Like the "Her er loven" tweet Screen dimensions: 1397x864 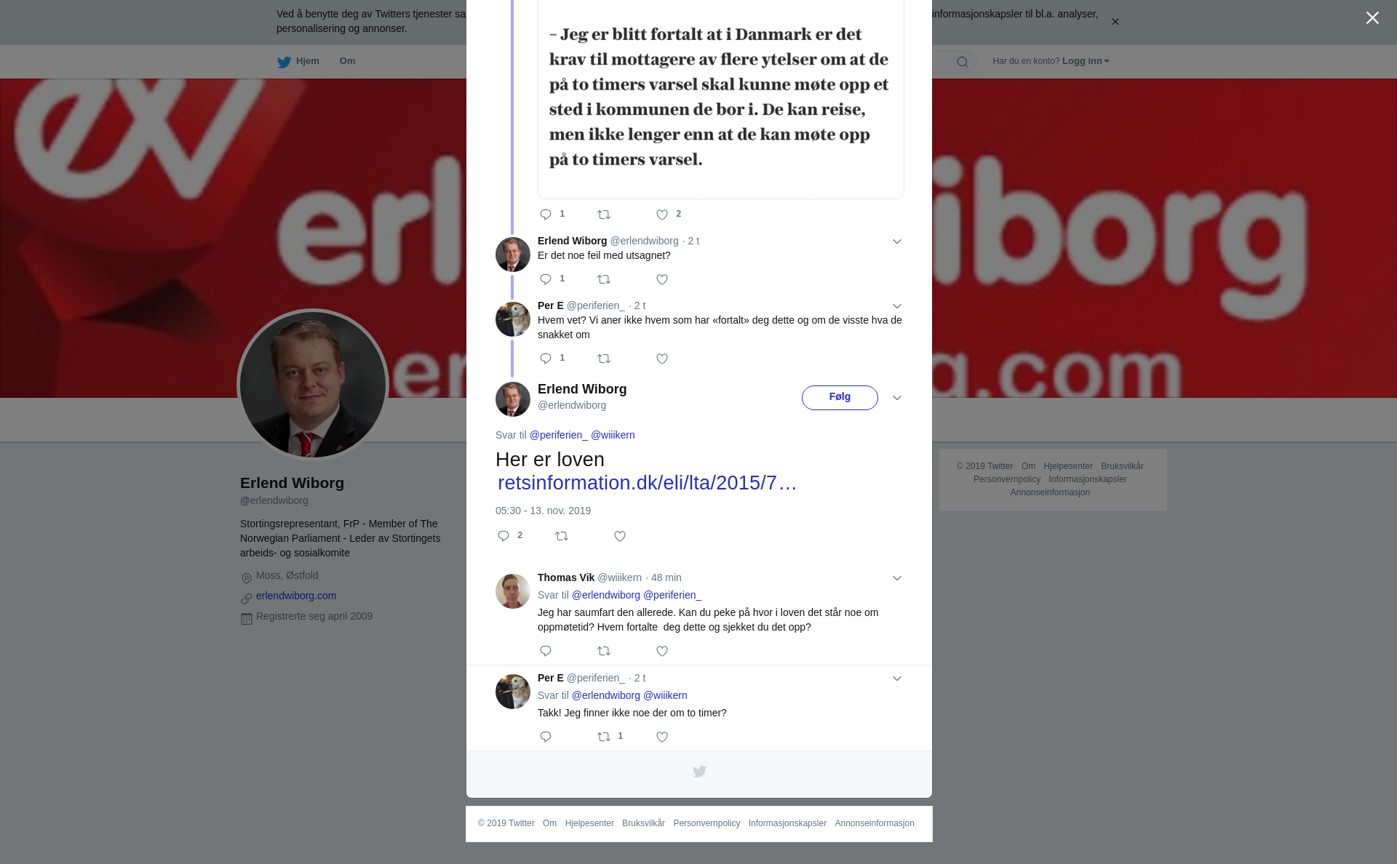(620, 536)
